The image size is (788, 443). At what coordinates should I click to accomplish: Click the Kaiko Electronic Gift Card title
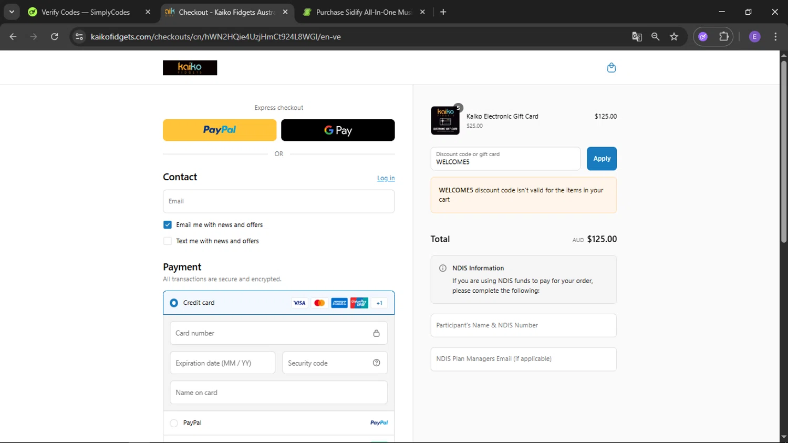(502, 117)
